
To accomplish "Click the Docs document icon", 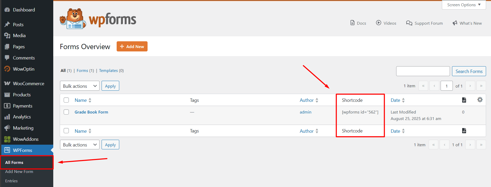I will (353, 23).
